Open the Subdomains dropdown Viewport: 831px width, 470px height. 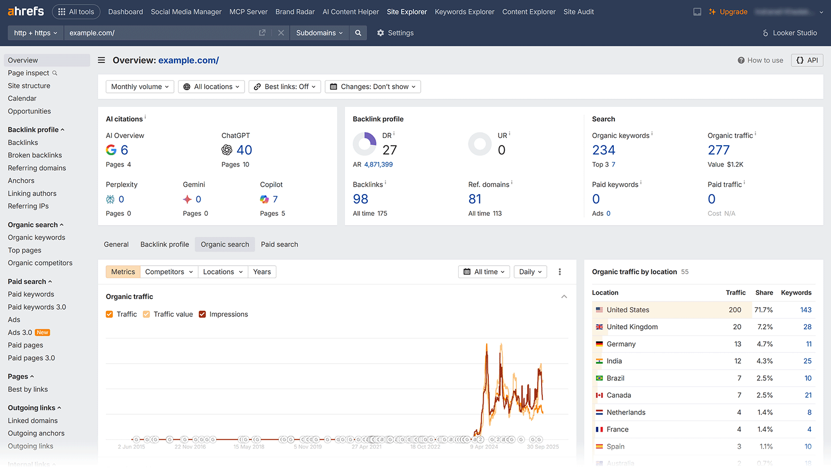pos(319,33)
